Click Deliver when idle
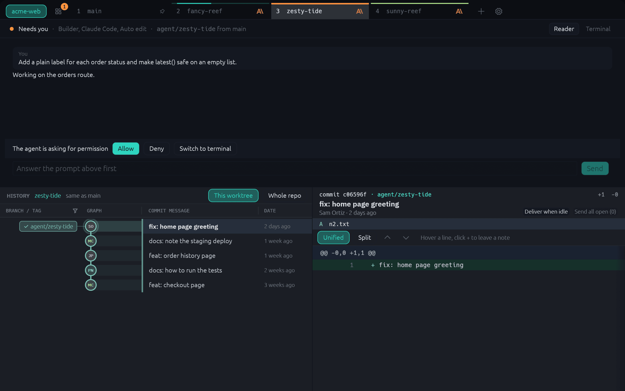Image resolution: width=625 pixels, height=391 pixels. point(546,212)
